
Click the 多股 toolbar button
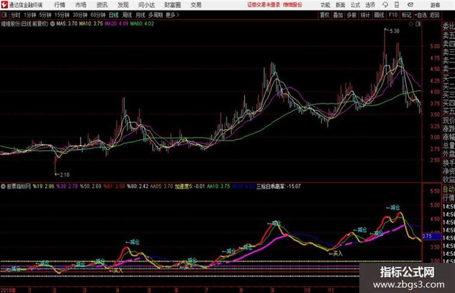(x=351, y=15)
